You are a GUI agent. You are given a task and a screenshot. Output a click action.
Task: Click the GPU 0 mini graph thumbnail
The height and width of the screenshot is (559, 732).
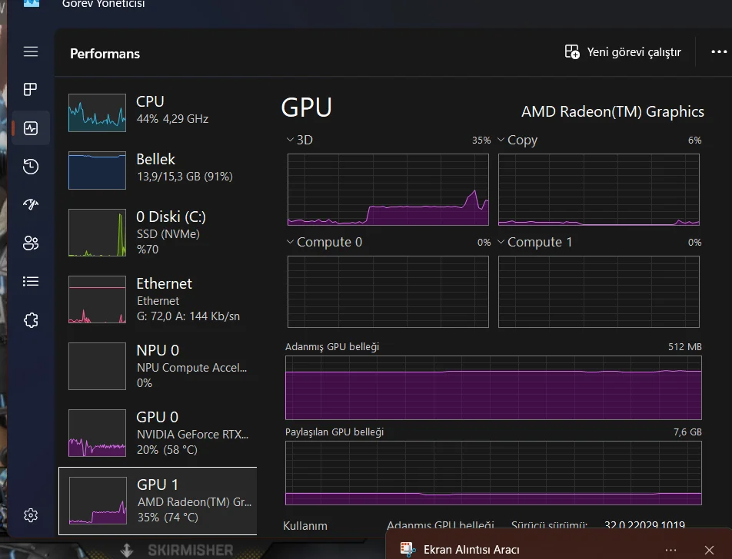(x=97, y=432)
